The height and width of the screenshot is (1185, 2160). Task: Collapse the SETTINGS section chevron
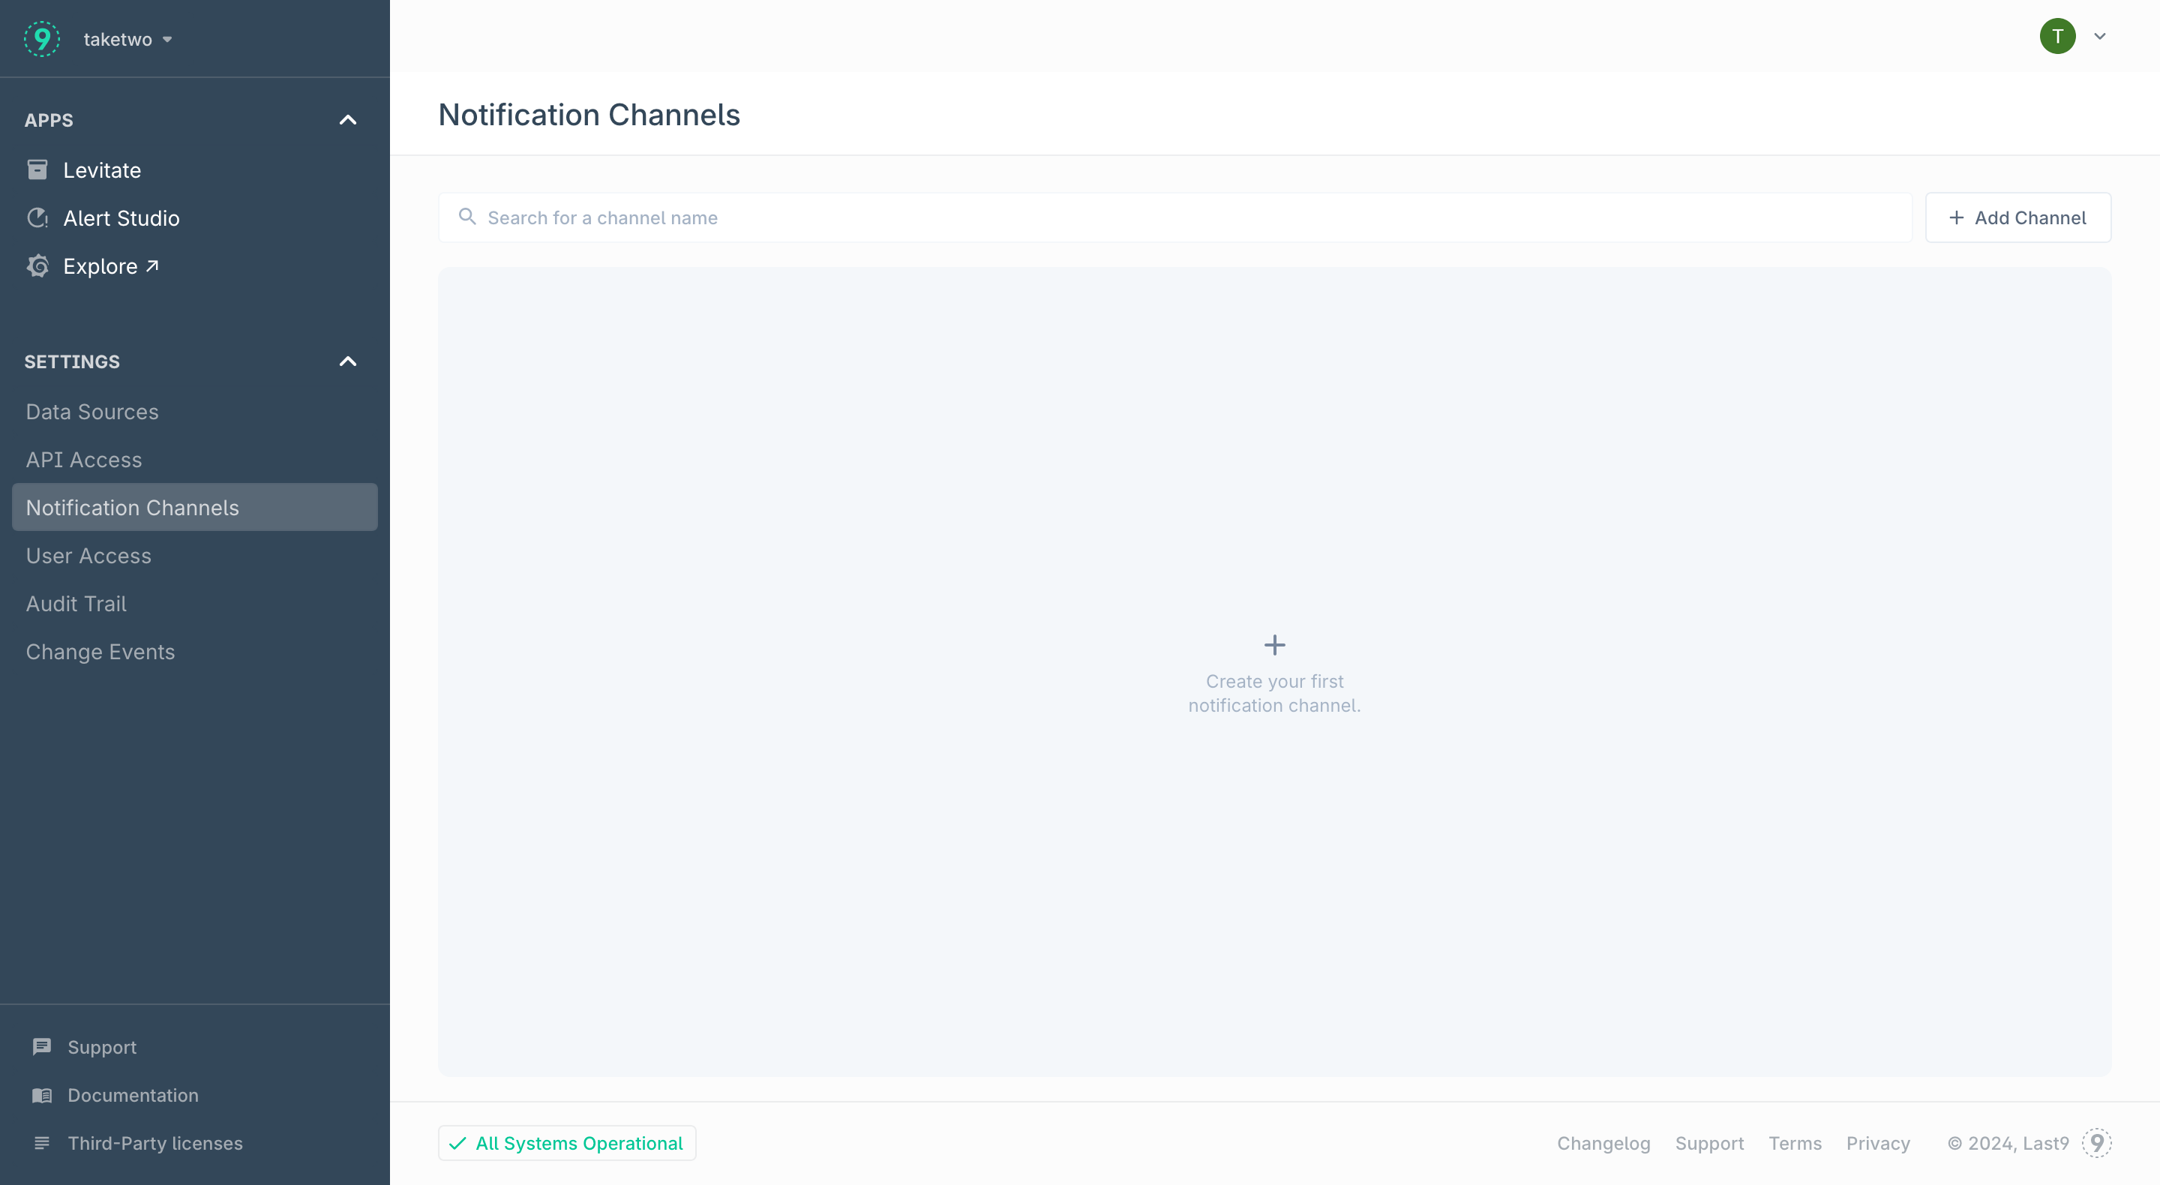[x=349, y=361]
